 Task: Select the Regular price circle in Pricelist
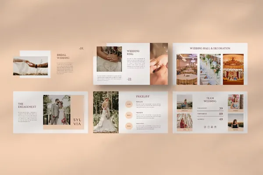pos(129,104)
